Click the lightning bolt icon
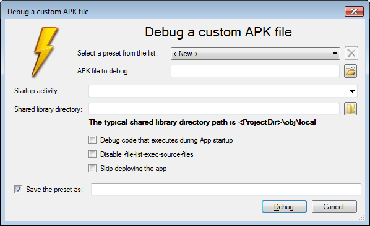This screenshot has width=370, height=226. tap(45, 51)
